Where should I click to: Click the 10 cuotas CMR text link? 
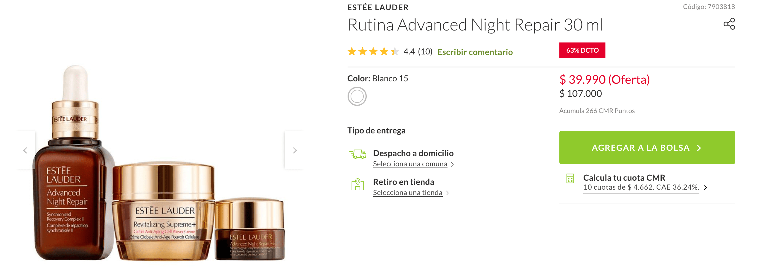[x=641, y=187]
